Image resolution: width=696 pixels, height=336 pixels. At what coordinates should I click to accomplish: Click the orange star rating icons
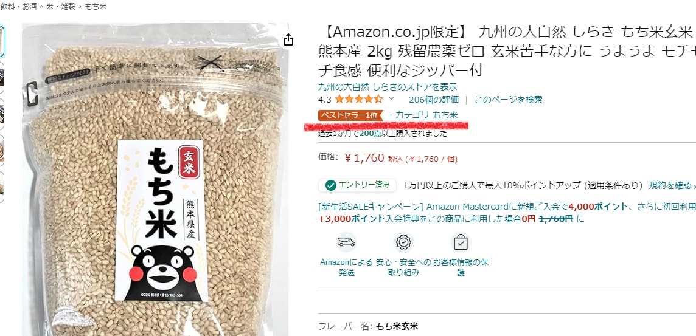359,99
